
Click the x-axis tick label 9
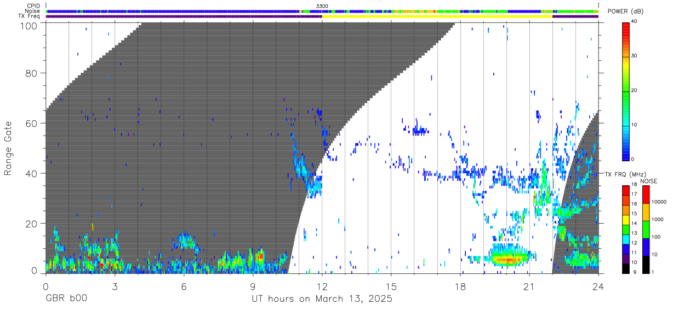tap(253, 286)
